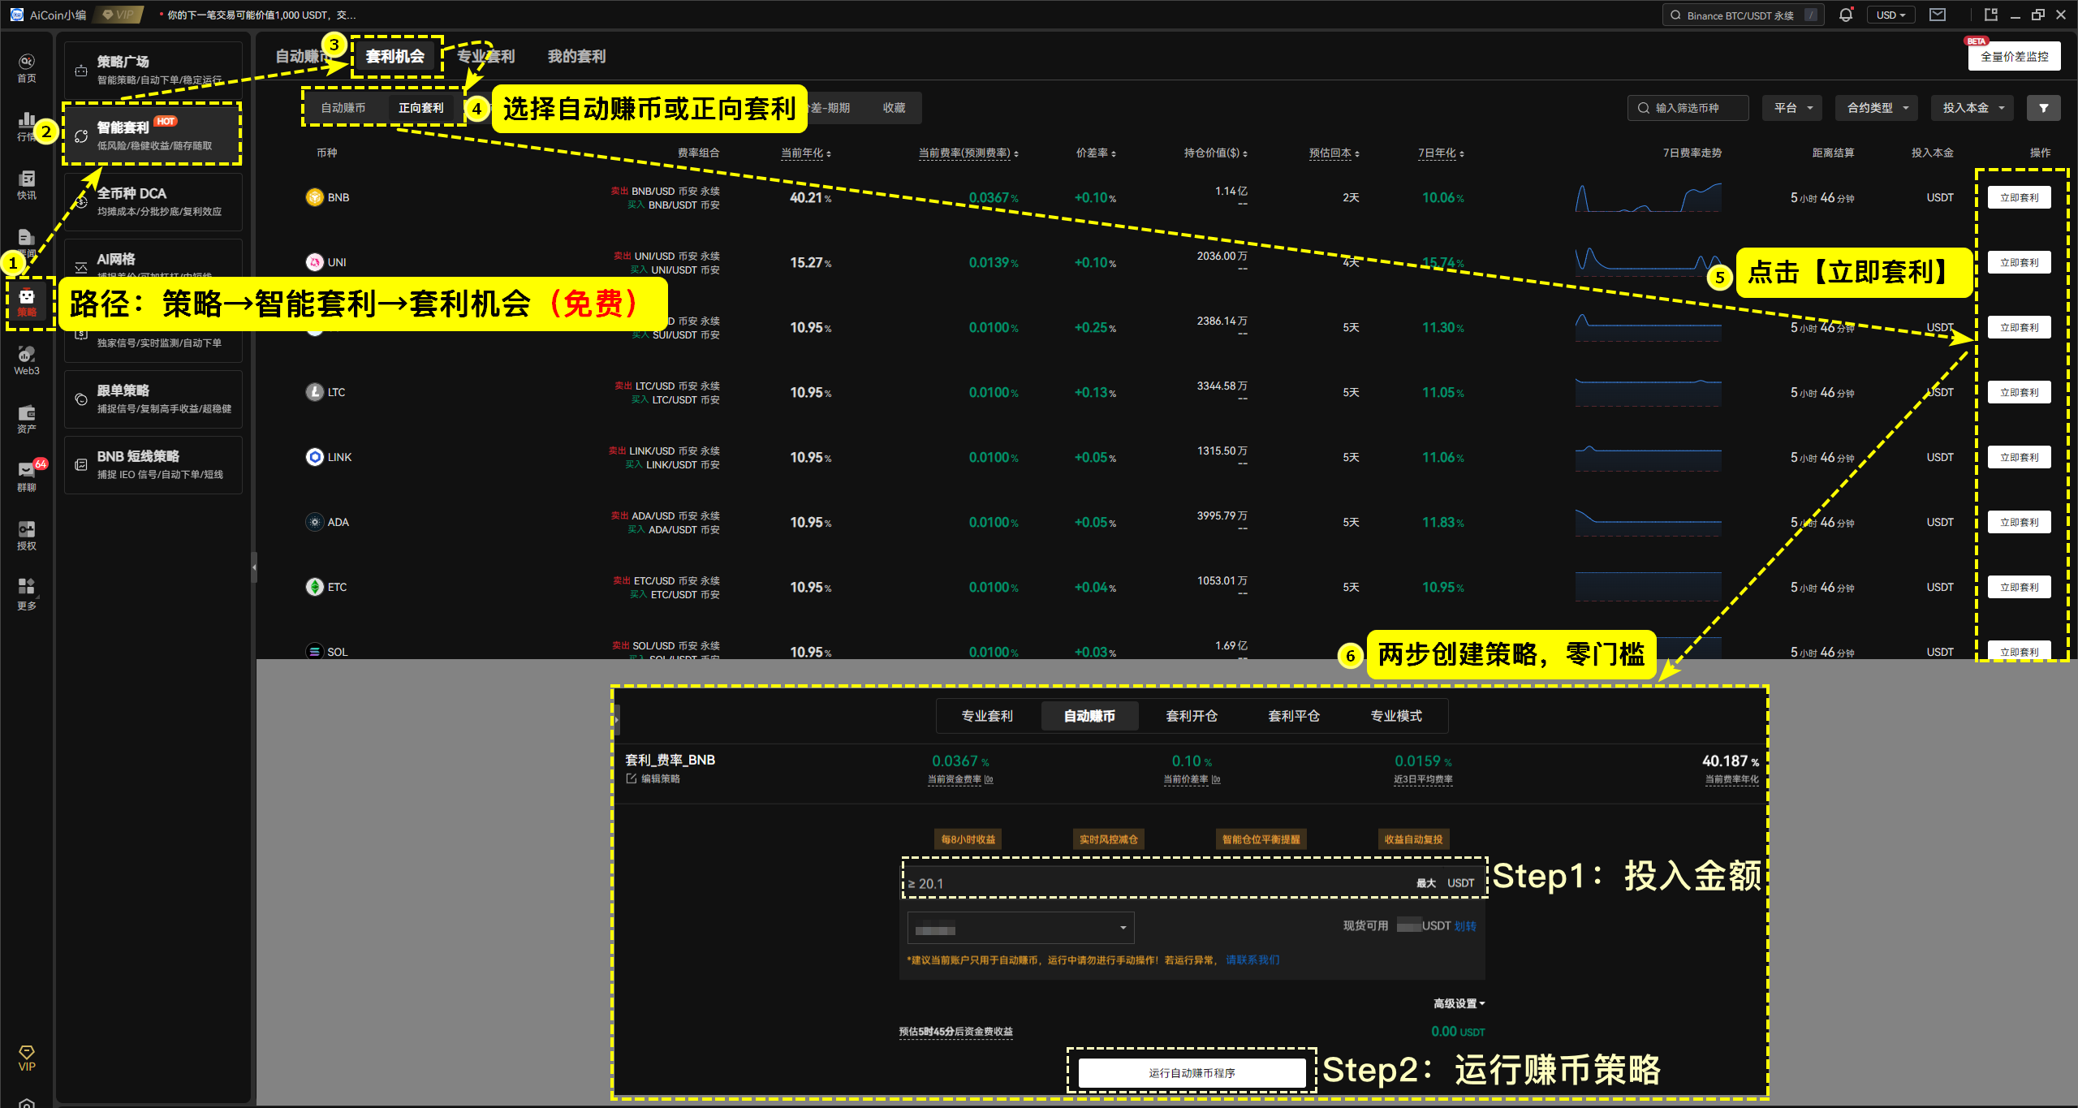The height and width of the screenshot is (1108, 2078).
Task: Sort table by 持仓价值($) column
Action: pos(1215,153)
